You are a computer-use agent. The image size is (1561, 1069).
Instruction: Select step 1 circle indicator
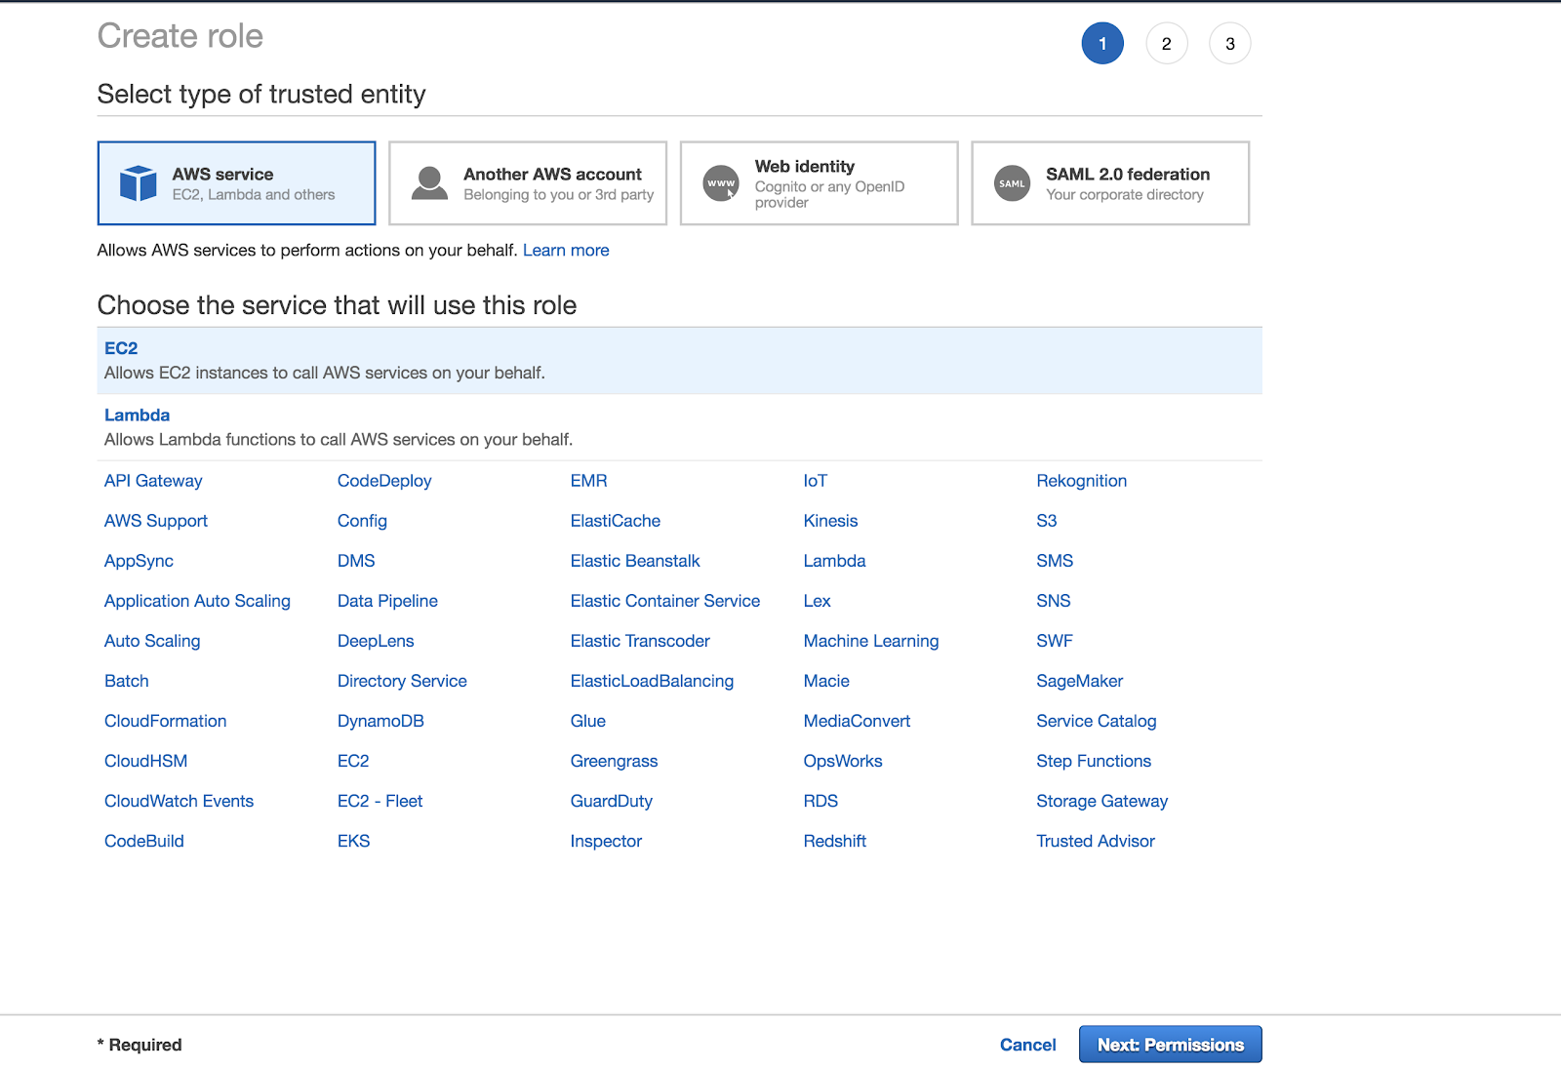(x=1102, y=44)
